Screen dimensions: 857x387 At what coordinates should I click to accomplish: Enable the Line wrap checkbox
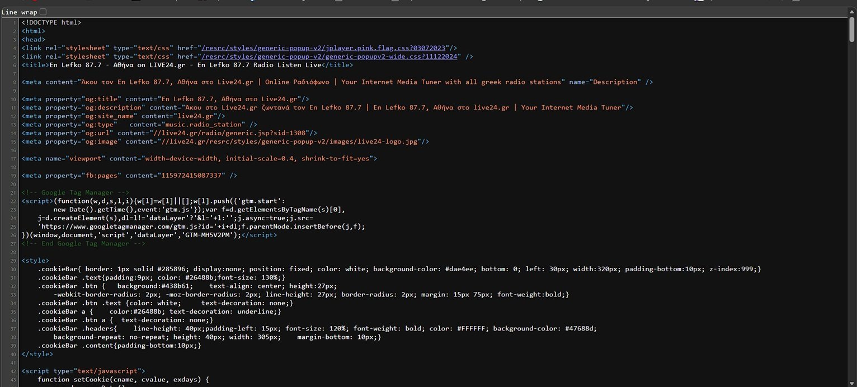point(43,12)
